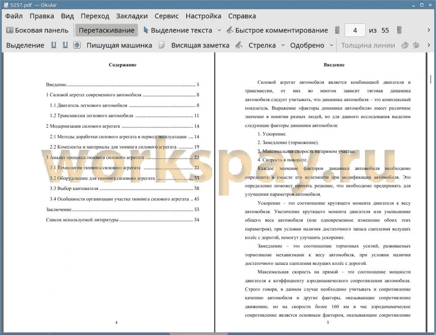Viewport: 436px width, 335px height.
Task: Open the Стрелка dropdown arrow
Action: (x=283, y=45)
